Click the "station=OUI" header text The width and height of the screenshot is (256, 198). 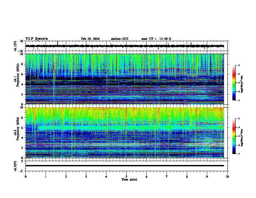(x=120, y=39)
